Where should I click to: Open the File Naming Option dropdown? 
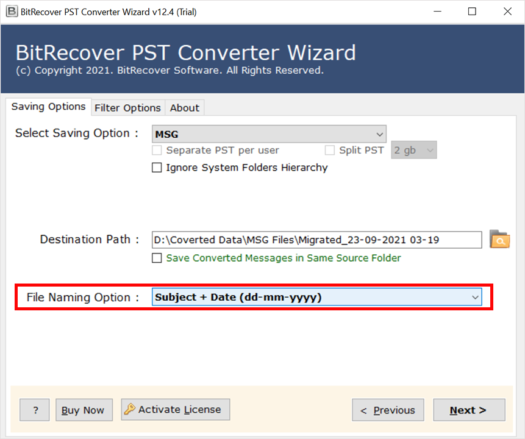pyautogui.click(x=316, y=297)
